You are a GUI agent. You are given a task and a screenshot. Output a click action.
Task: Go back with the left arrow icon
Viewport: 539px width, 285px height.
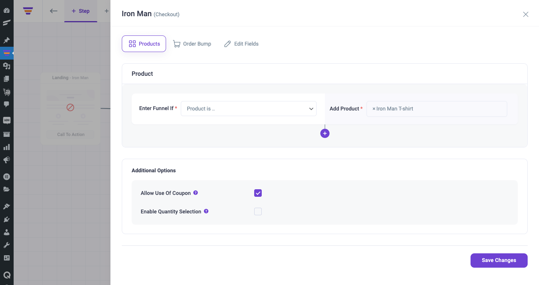pyautogui.click(x=54, y=11)
